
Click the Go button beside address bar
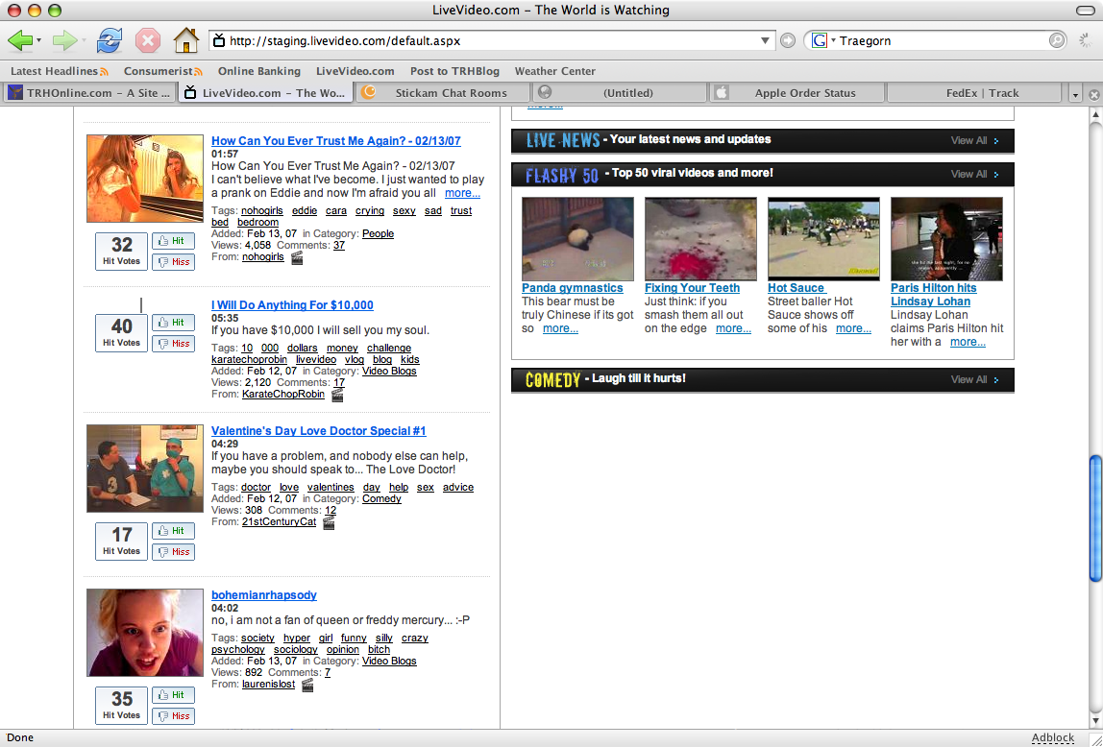(788, 40)
